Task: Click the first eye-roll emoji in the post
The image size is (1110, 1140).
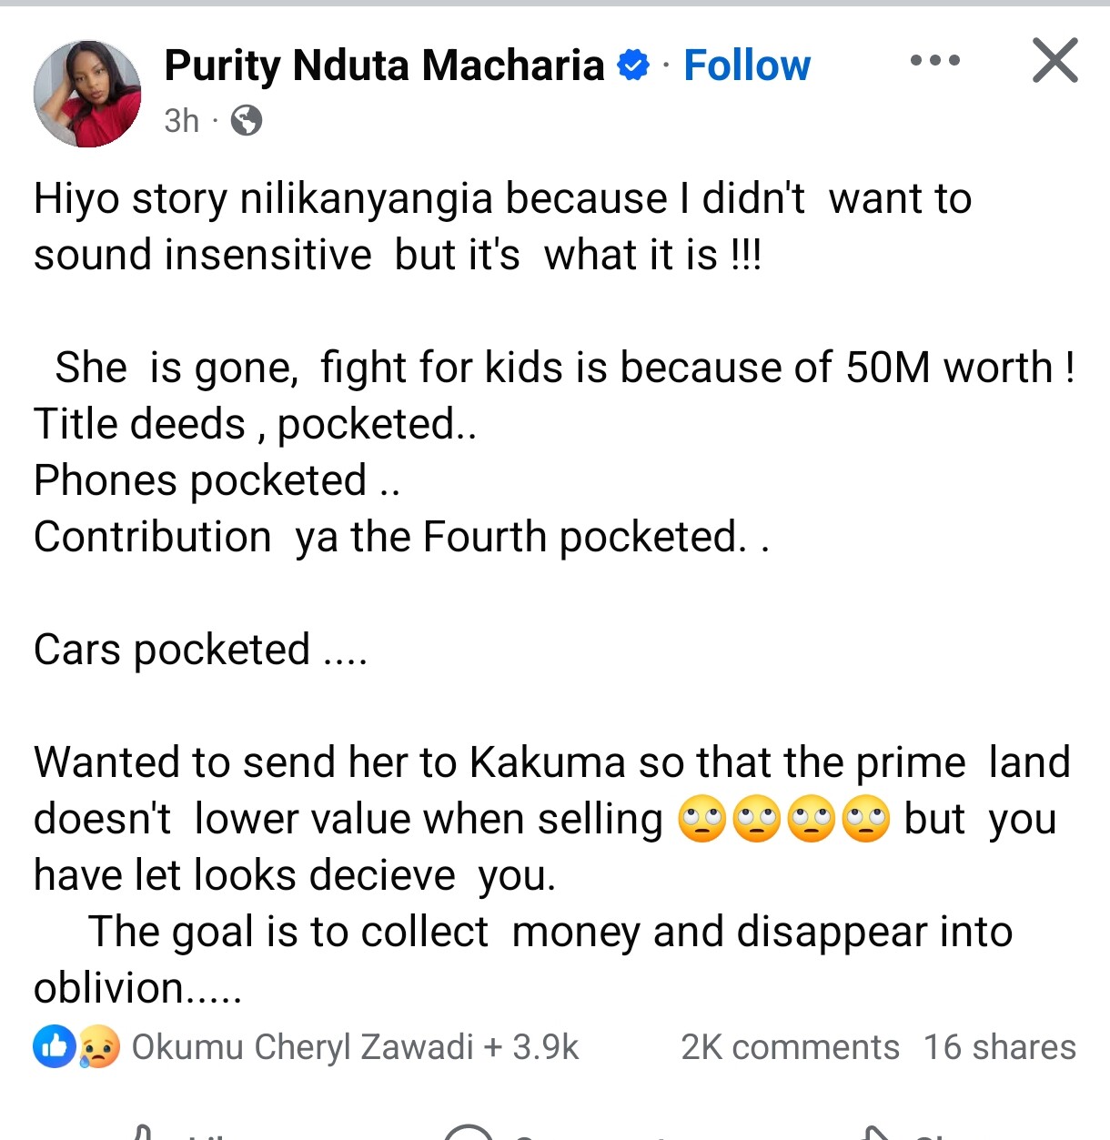Action: click(701, 820)
